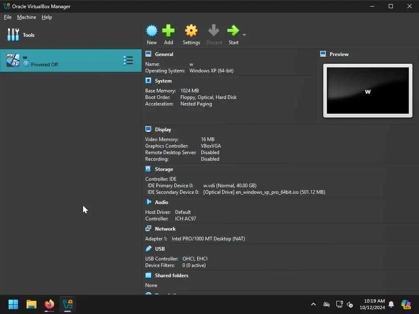Open the Storage settings heading link
Viewport: 419px width, 314px height.
click(164, 169)
